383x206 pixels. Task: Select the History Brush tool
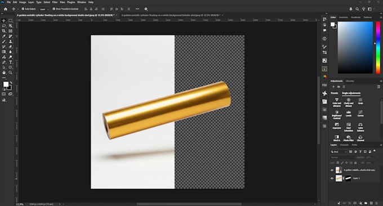[4, 47]
